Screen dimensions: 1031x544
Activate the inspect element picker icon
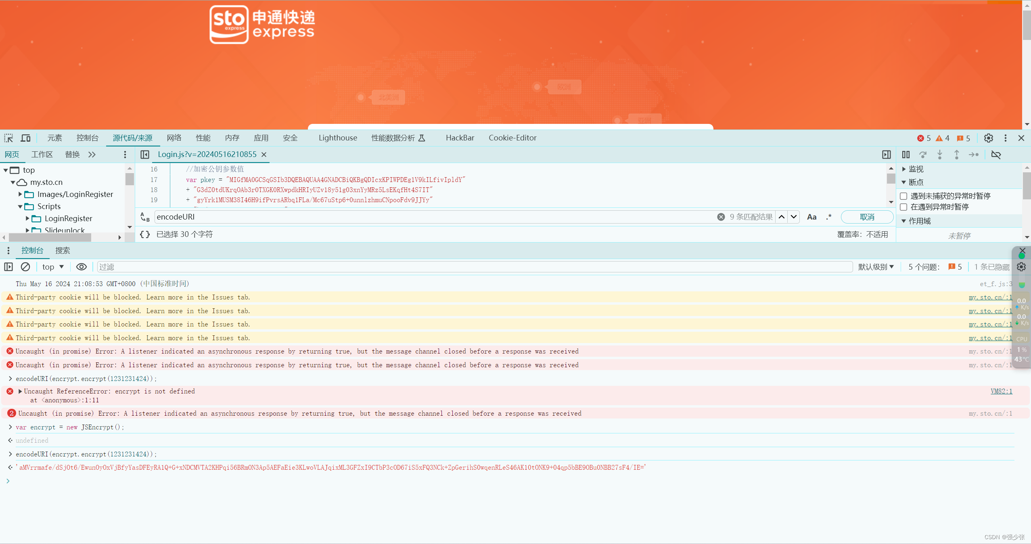coord(8,138)
